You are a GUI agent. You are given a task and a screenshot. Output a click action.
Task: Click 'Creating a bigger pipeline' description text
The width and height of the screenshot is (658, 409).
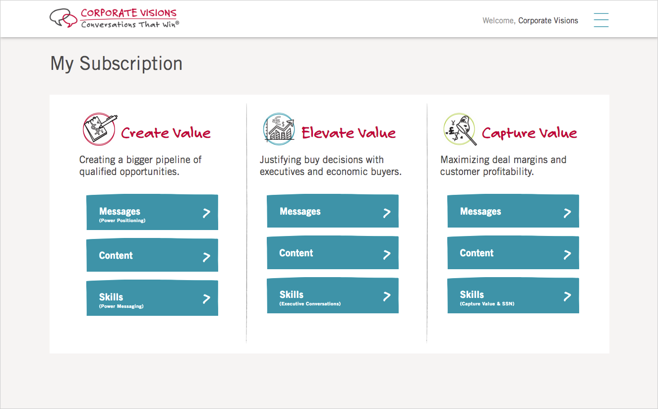[x=140, y=166]
